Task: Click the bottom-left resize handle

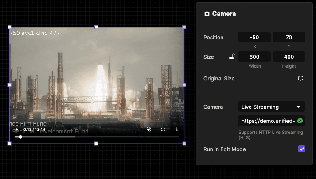Action: pyautogui.click(x=9, y=144)
